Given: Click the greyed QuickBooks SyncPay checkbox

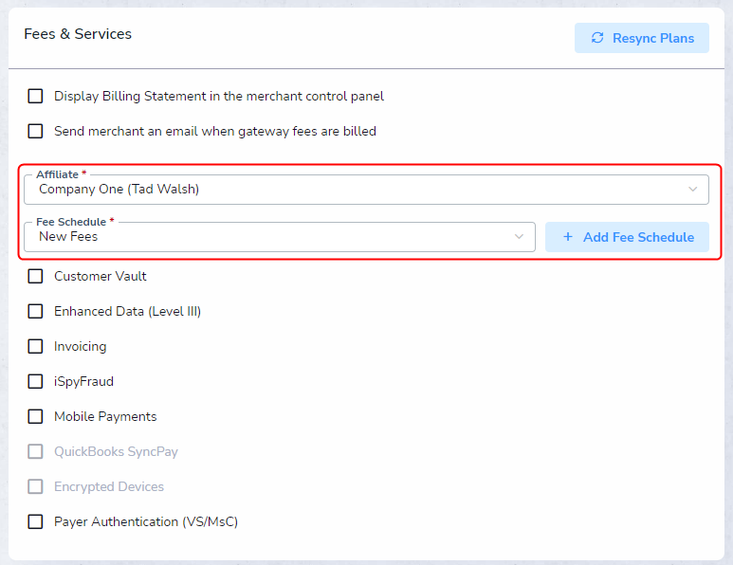Looking at the screenshot, I should point(35,451).
